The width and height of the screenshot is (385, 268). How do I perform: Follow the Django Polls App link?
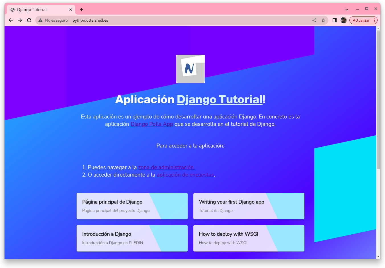click(x=151, y=124)
